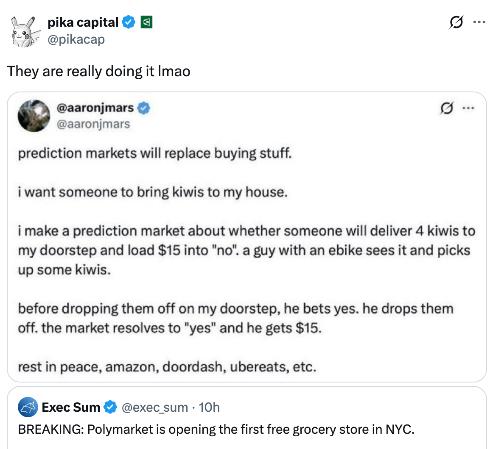Click pika capital's Pikachu profile avatar
Viewport: 493px width, 449px height.
pyautogui.click(x=25, y=31)
